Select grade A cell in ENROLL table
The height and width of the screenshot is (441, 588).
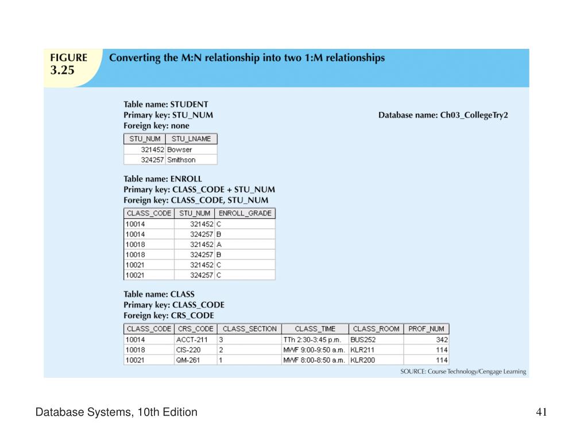245,245
